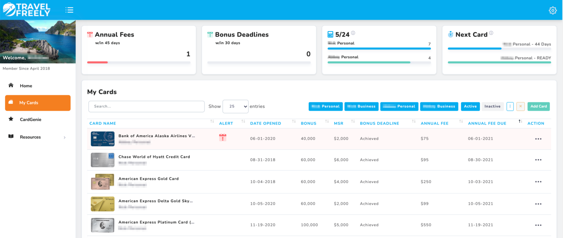This screenshot has height=238, width=563.
Task: Open the vertical dots filter options icon
Action: click(510, 106)
